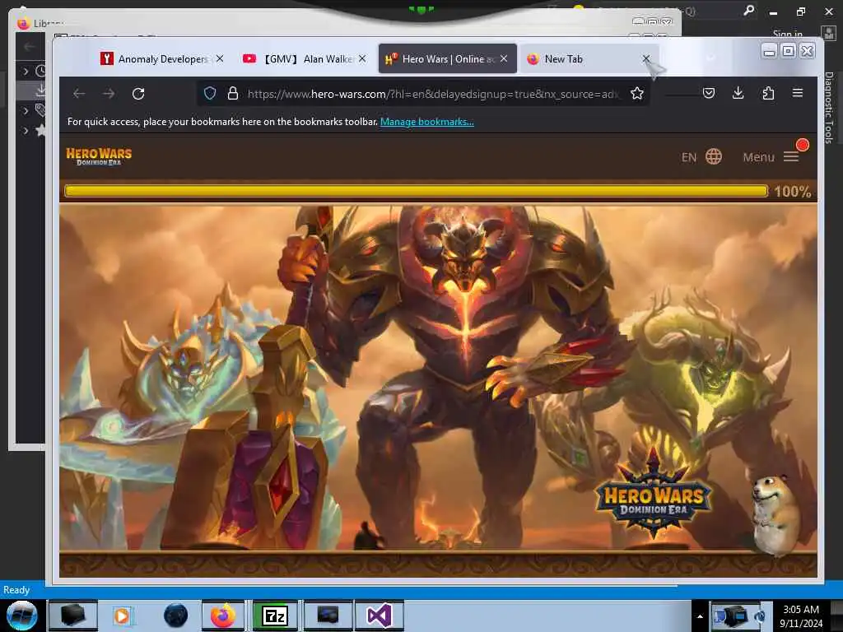The height and width of the screenshot is (632, 843).
Task: Open the language globe selector
Action: pos(714,156)
